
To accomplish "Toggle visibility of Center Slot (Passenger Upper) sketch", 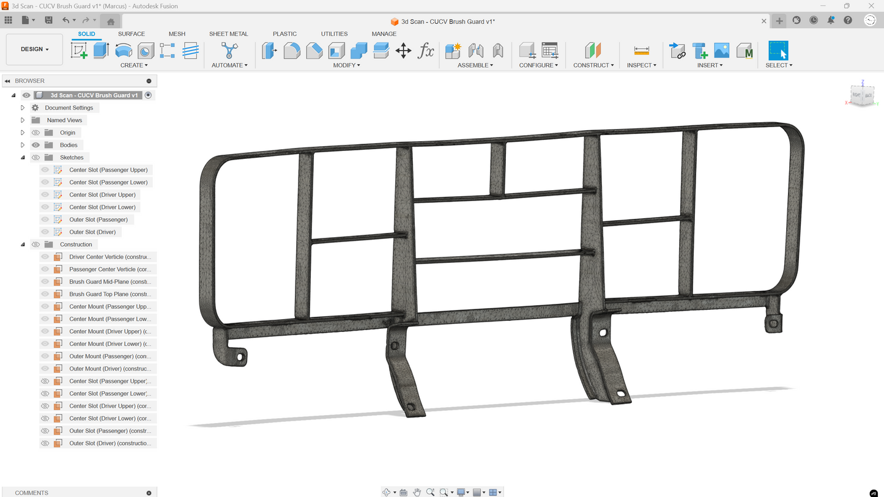I will (45, 170).
